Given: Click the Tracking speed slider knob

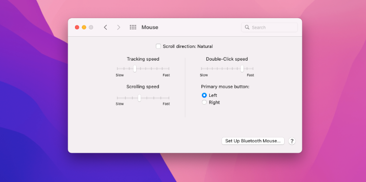Looking at the screenshot, I should coord(135,68).
